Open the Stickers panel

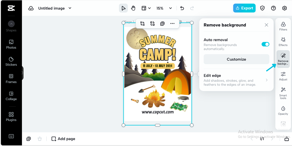[x=11, y=62]
